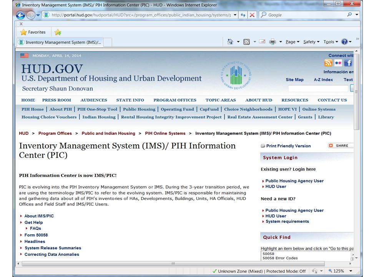Screen dimensions: 369x277
Task: Expand the address bar history dropdown
Action: (235, 15)
